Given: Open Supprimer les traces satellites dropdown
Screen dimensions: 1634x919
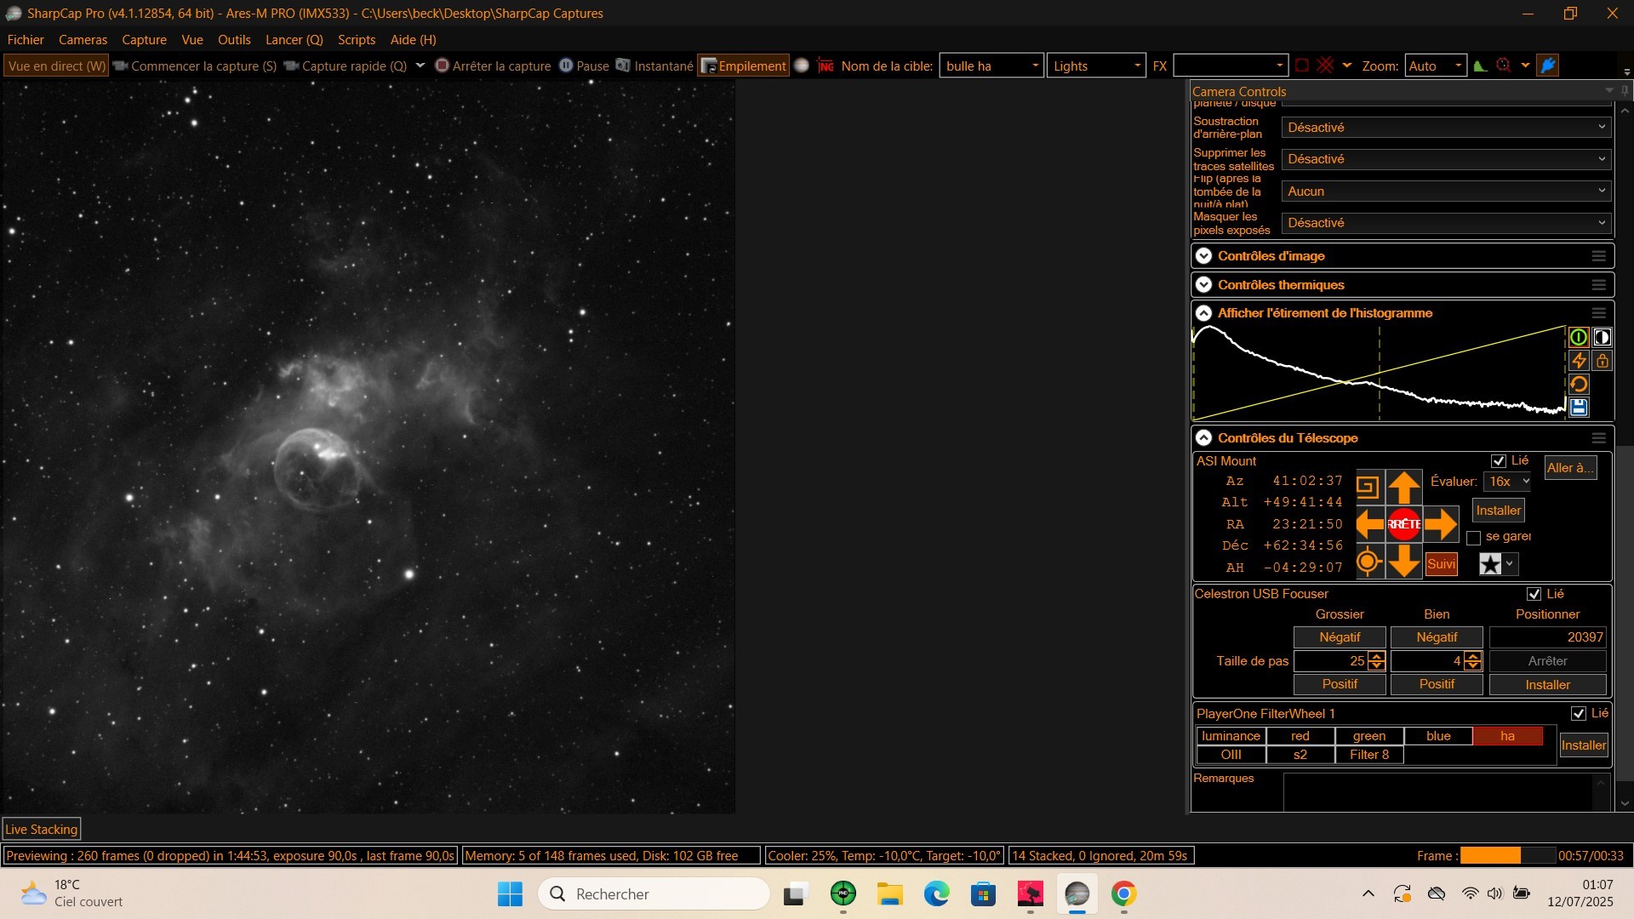Looking at the screenshot, I should point(1447,159).
